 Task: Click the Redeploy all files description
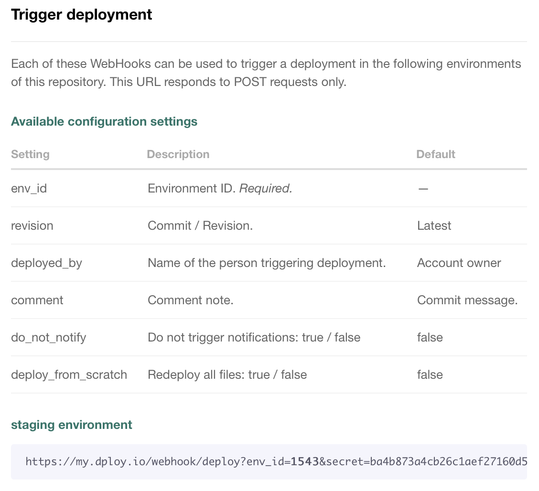click(x=227, y=374)
